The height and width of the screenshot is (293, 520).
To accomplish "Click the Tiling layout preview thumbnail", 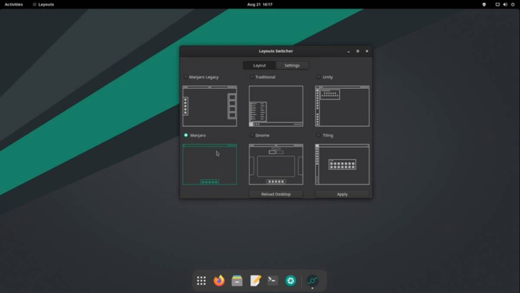I will click(x=342, y=165).
